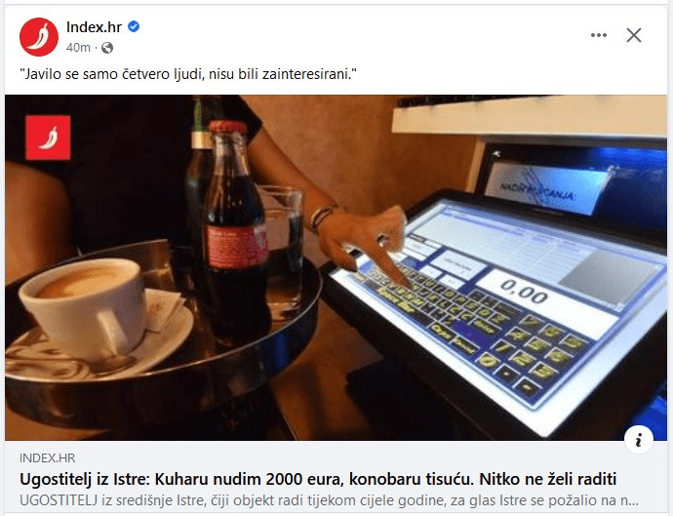Click the INDEX.HR source domain label
The height and width of the screenshot is (516, 673).
[47, 458]
